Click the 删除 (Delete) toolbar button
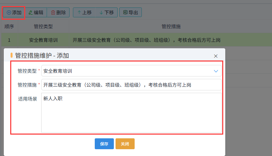Screen dimensions: 272x156 point(58,13)
